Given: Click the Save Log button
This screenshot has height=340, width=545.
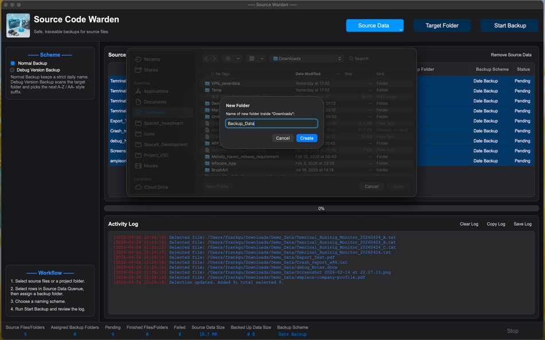Looking at the screenshot, I should pos(523,224).
